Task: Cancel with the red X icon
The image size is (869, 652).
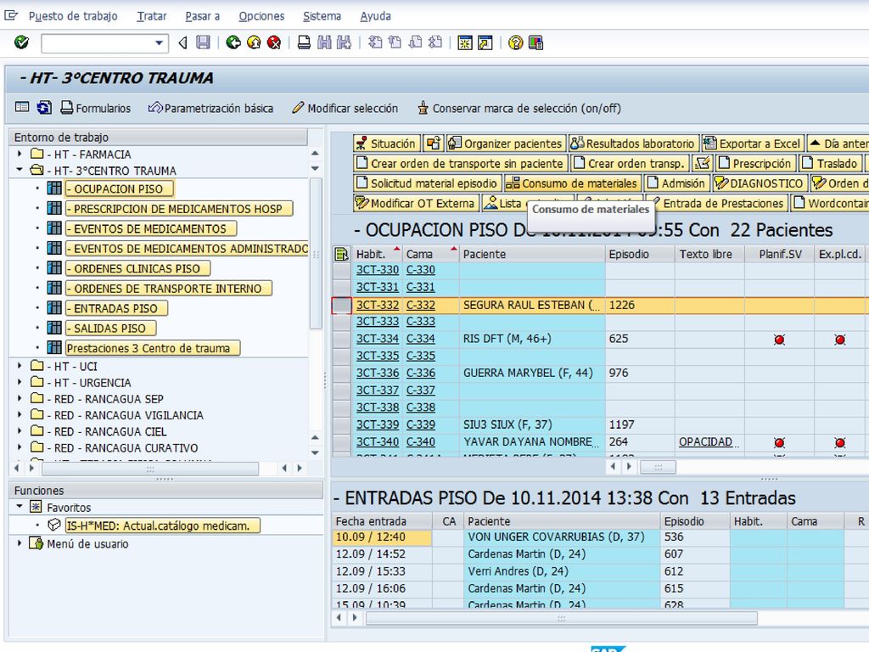Action: pyautogui.click(x=274, y=42)
